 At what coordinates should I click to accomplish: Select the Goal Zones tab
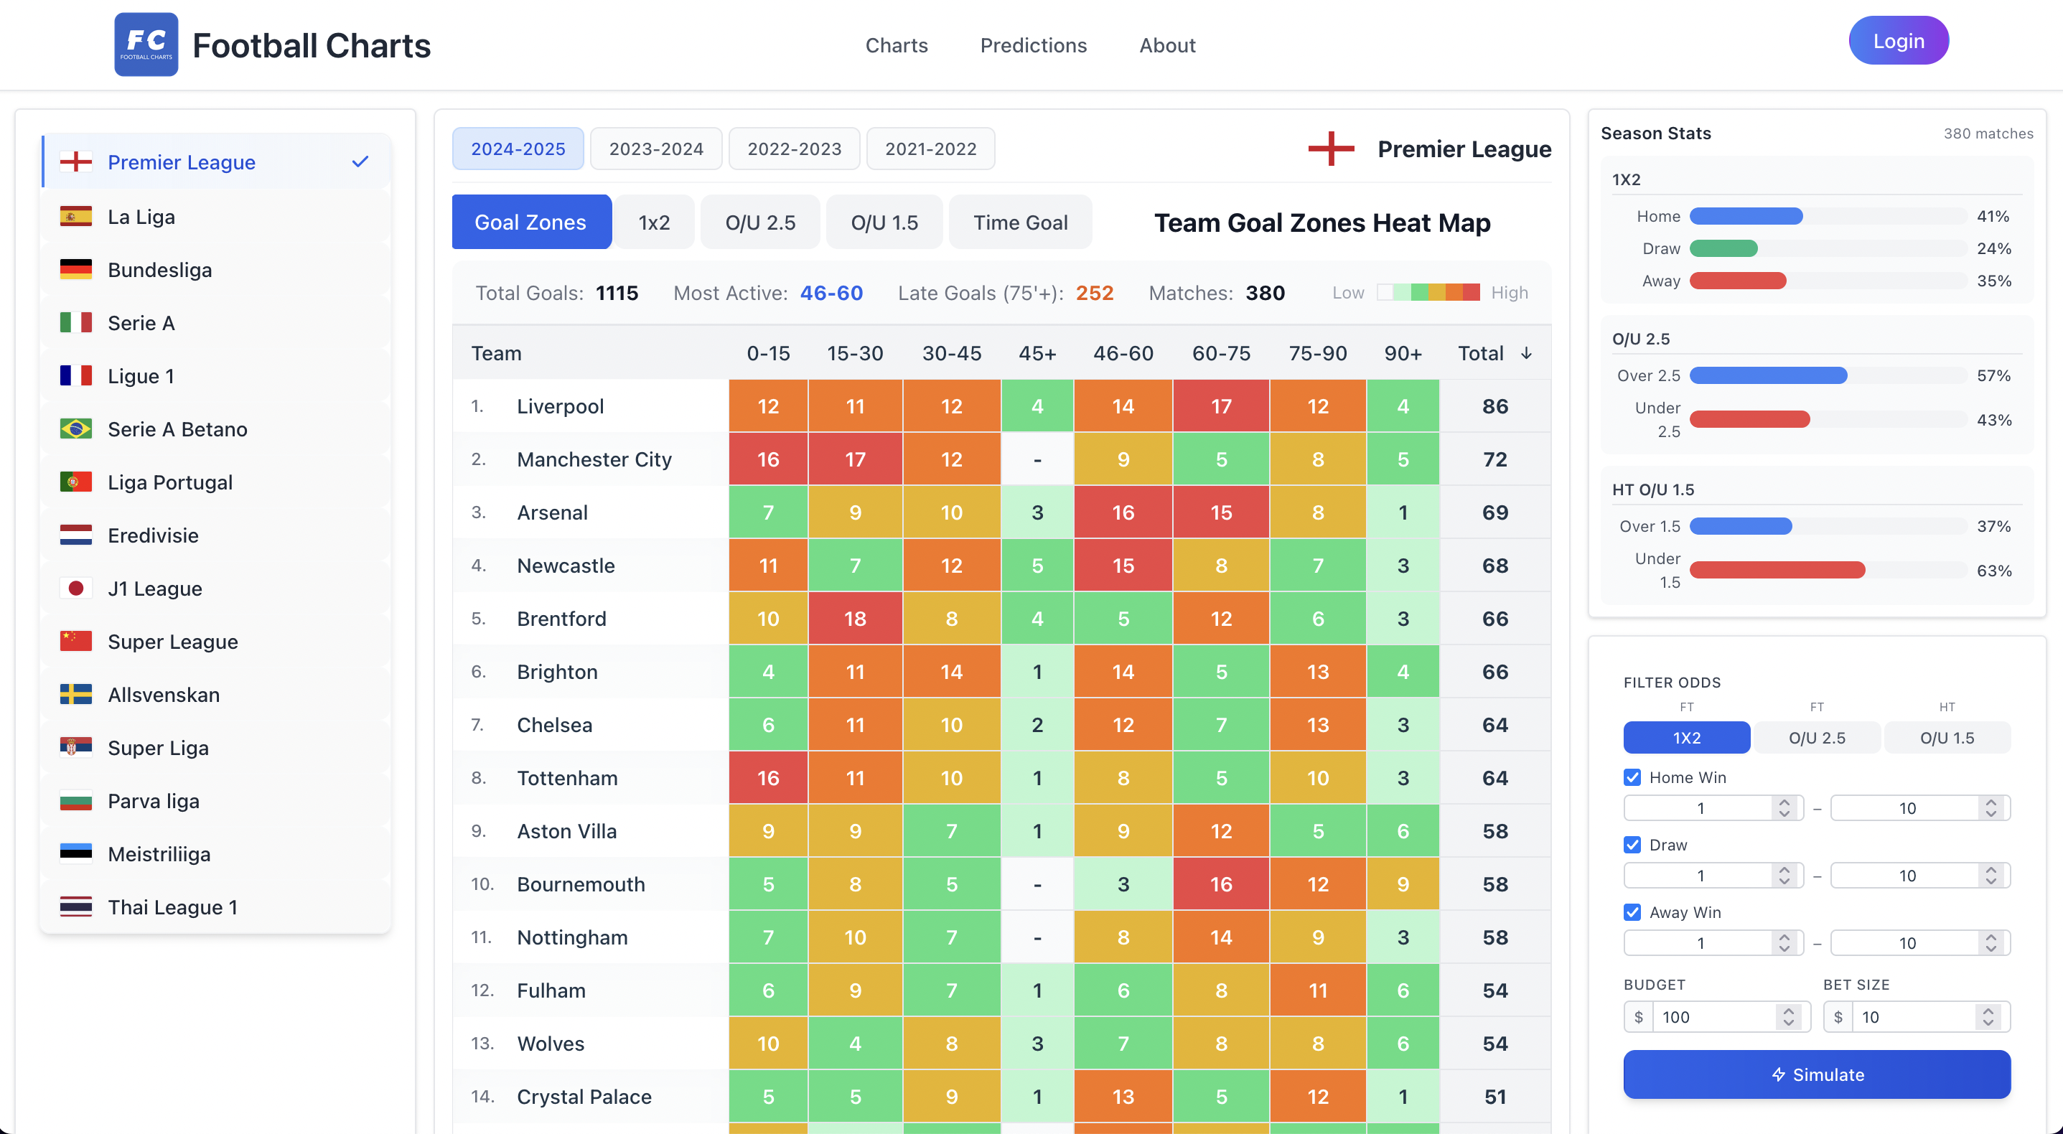coord(531,222)
